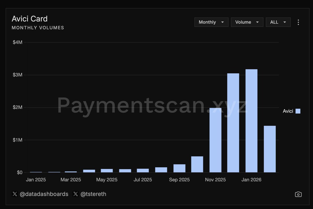Click the May 2025 axis label
Image resolution: width=313 pixels, height=209 pixels.
pyautogui.click(x=107, y=180)
